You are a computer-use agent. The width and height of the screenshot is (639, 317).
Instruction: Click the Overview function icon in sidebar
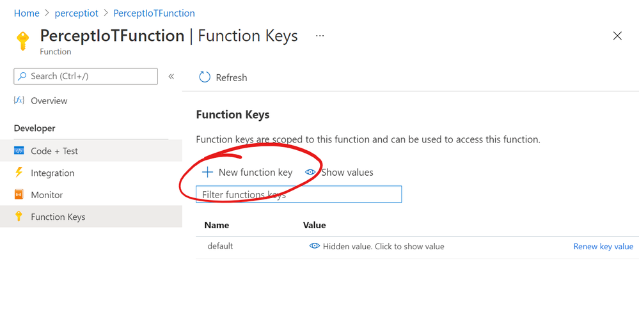pyautogui.click(x=19, y=100)
